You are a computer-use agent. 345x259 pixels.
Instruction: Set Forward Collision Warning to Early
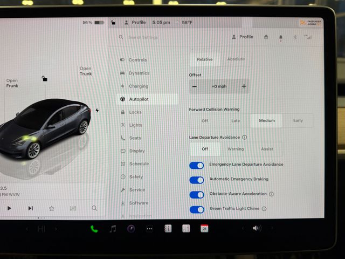(x=298, y=121)
